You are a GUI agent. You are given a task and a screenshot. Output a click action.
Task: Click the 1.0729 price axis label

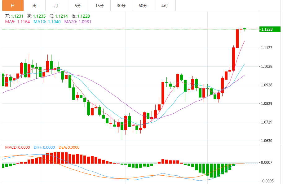[267, 122]
